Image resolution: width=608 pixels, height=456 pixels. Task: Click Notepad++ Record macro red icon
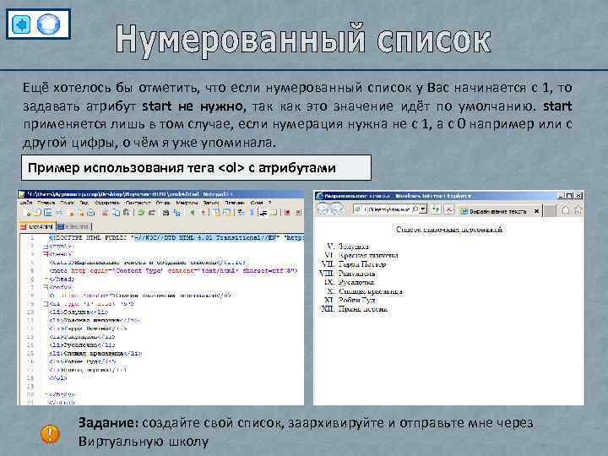[x=287, y=213]
